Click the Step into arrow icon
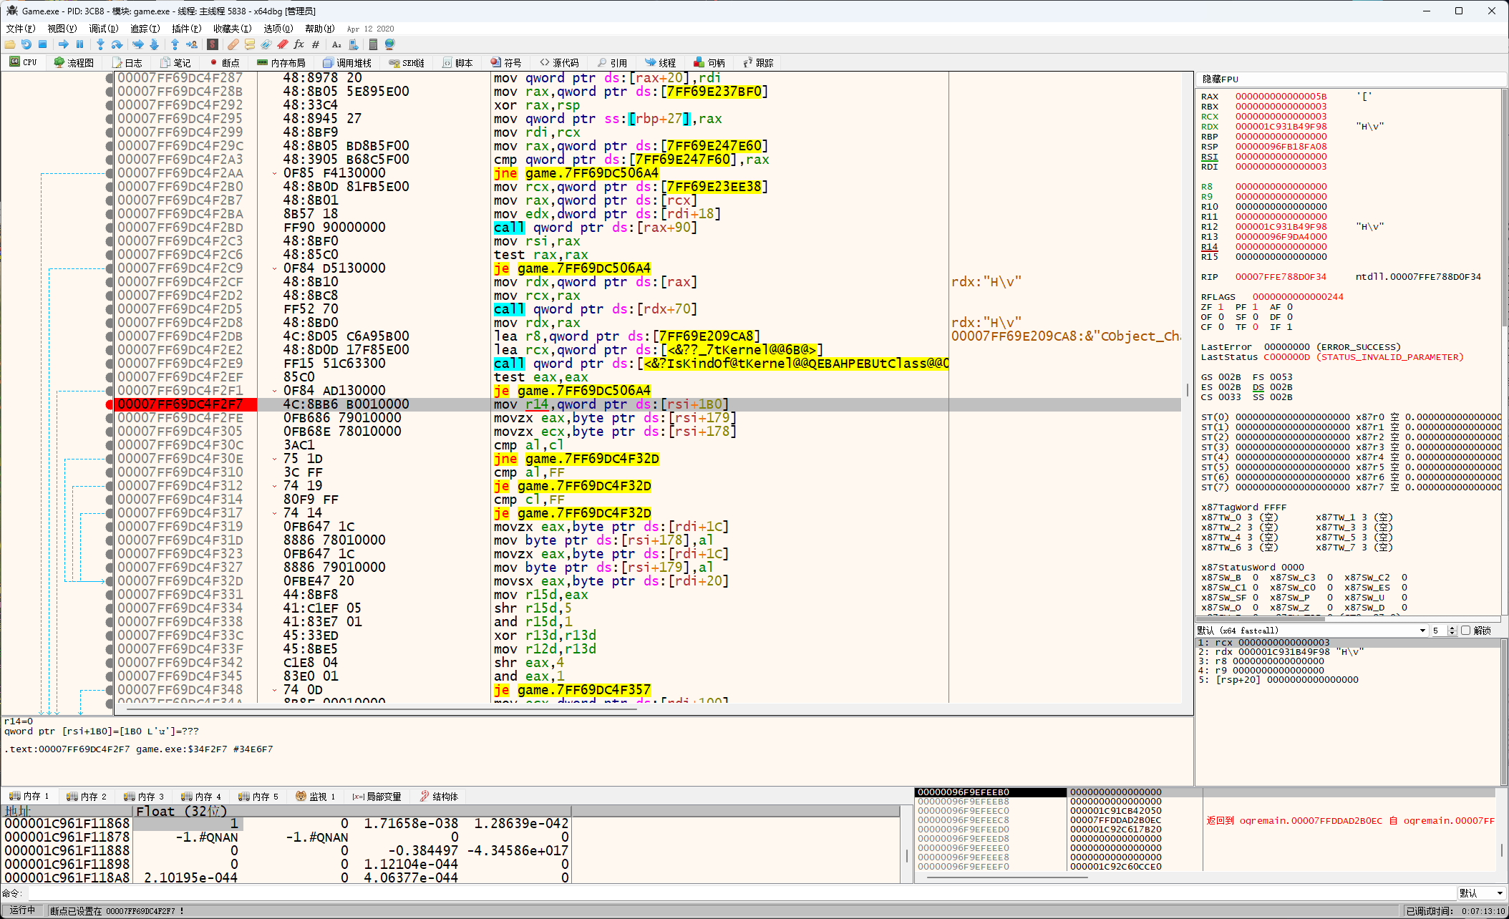This screenshot has width=1509, height=919. [100, 44]
